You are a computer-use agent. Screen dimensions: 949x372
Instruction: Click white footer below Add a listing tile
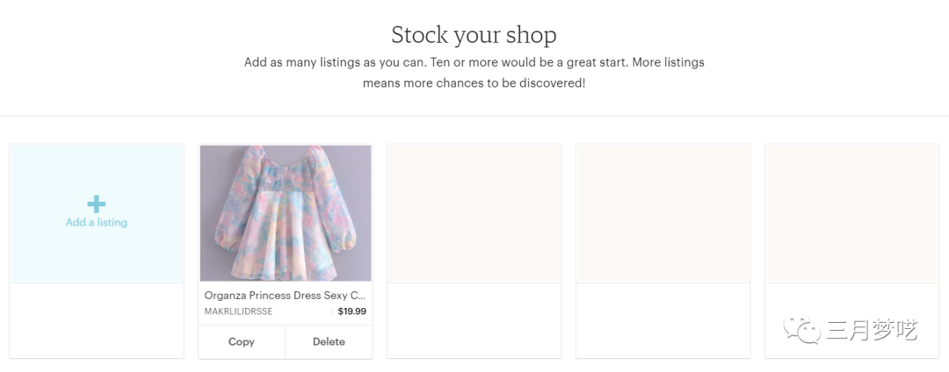pos(97,320)
